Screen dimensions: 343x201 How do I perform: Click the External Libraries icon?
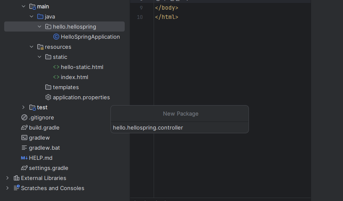coord(16,178)
